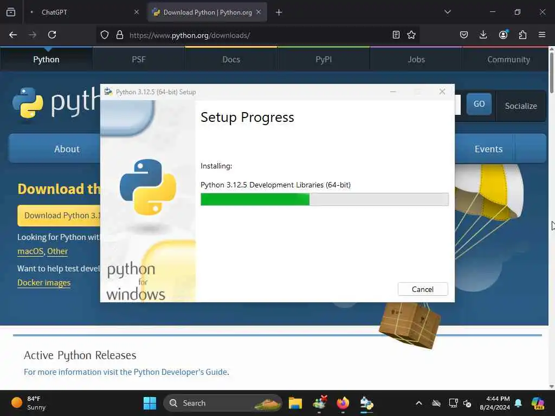The image size is (555, 416).
Task: Open the tracking protection shield icon
Action: (x=105, y=35)
